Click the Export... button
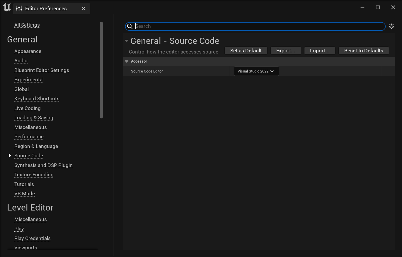Viewport: 402px width, 257px height. click(285, 51)
